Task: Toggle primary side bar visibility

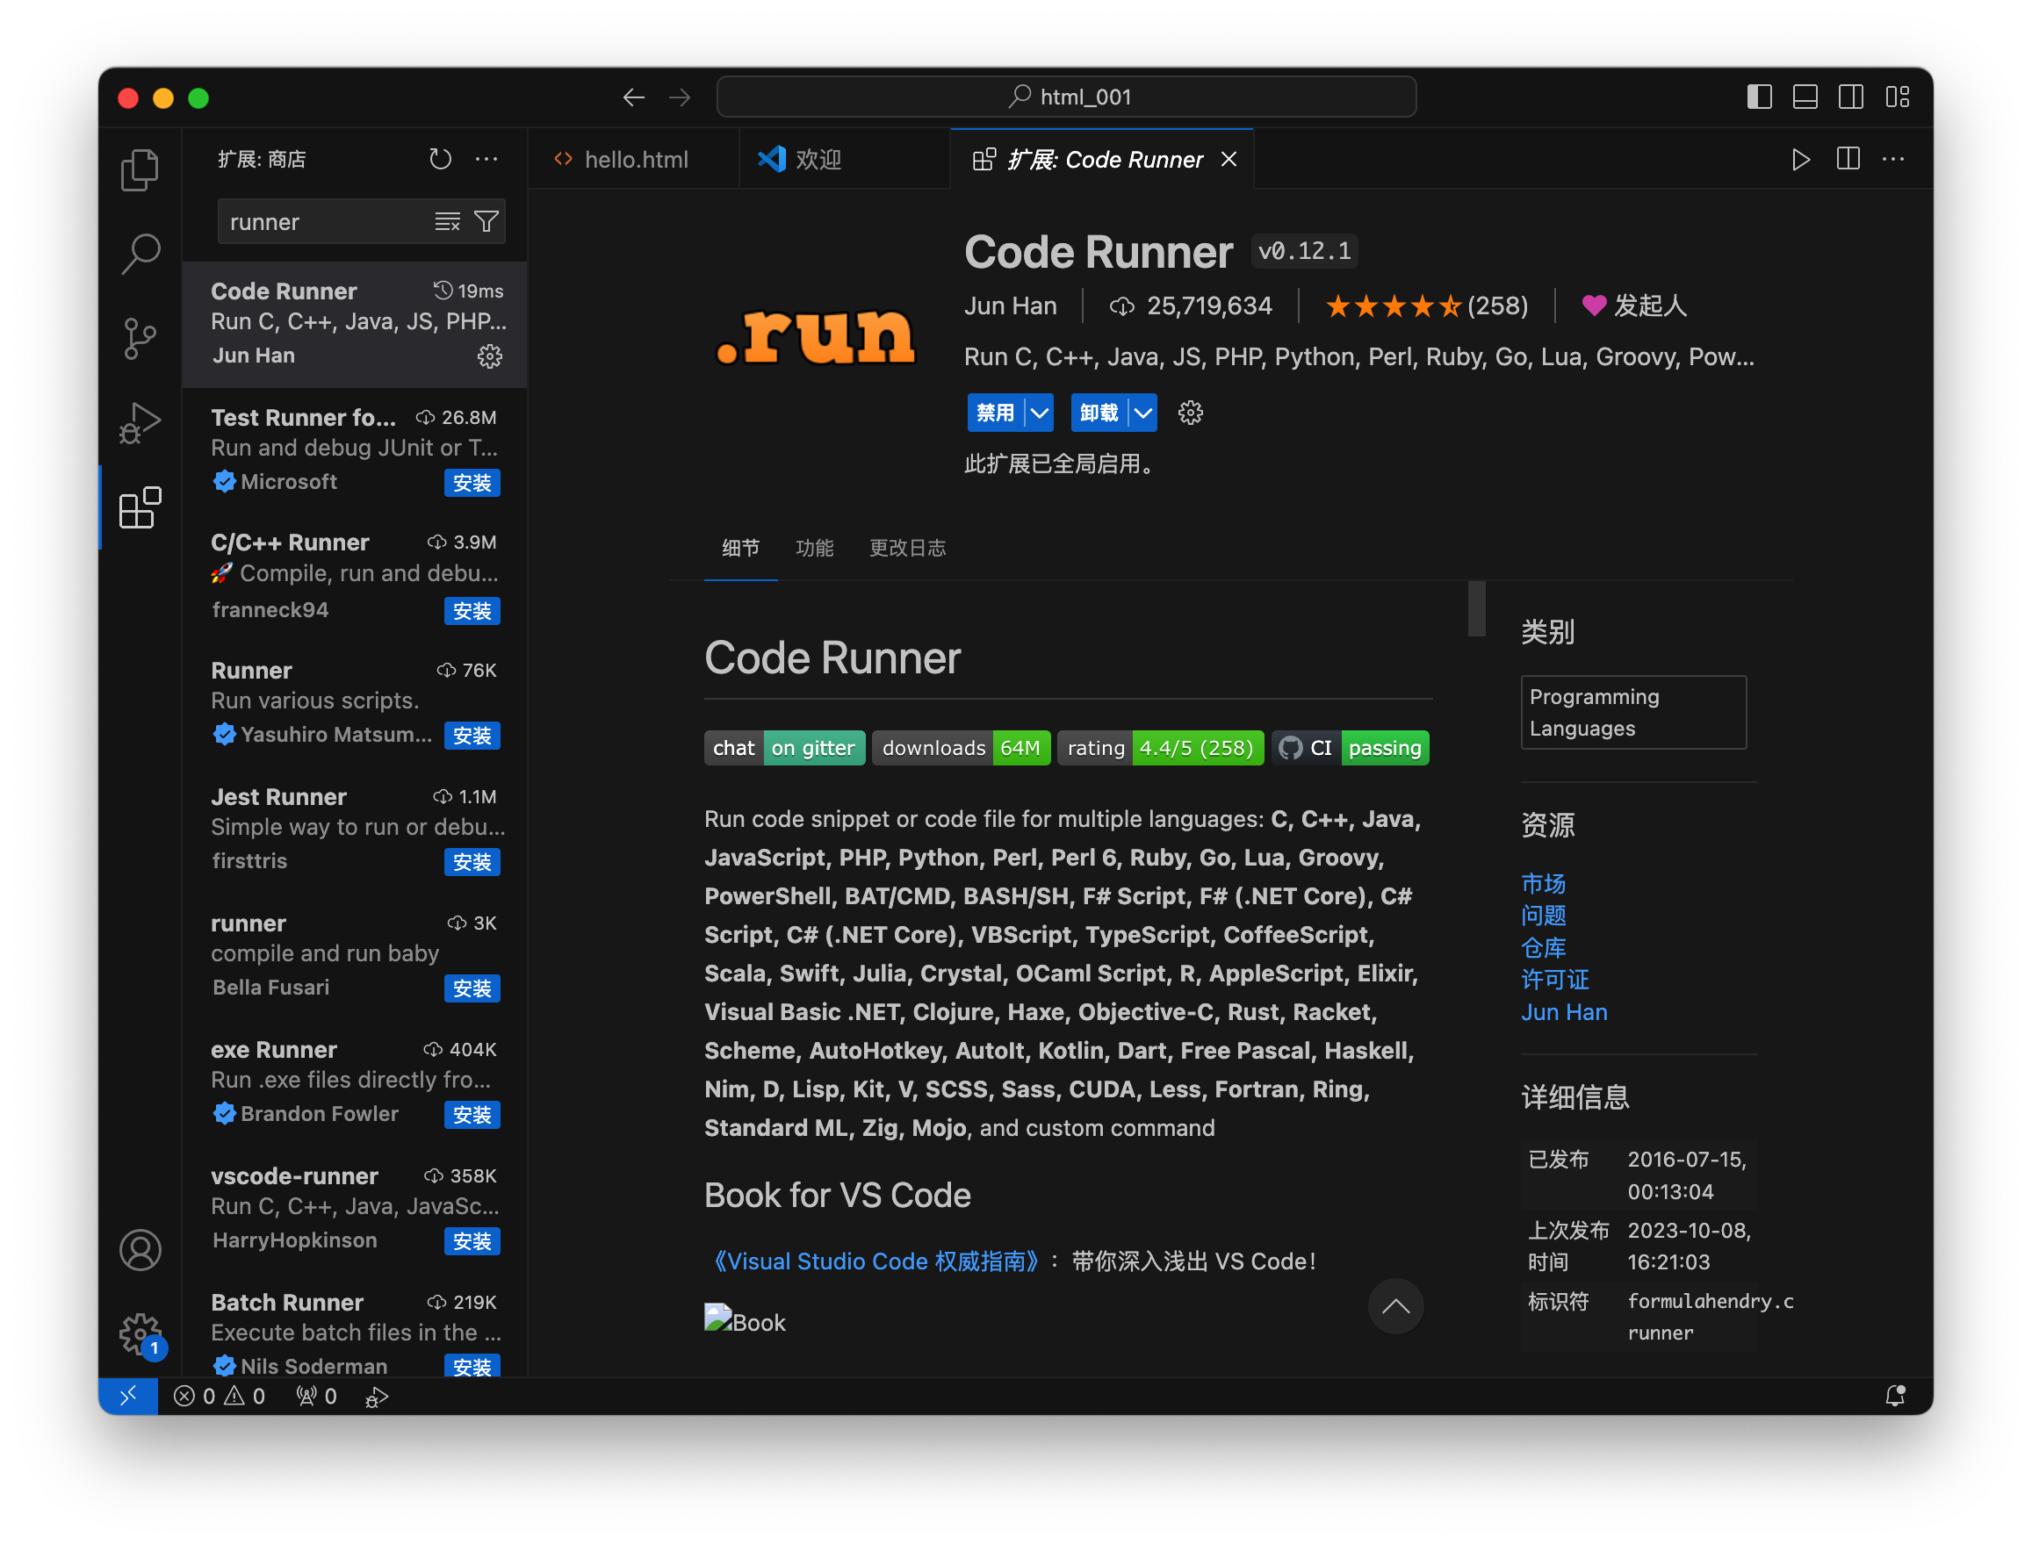Action: point(1759,97)
